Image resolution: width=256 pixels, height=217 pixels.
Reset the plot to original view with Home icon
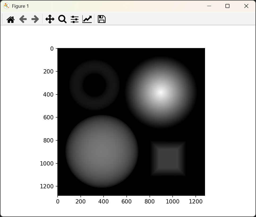click(11, 19)
